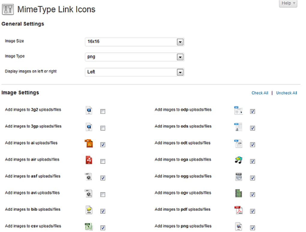Open the Image Size dropdown

click(180, 42)
